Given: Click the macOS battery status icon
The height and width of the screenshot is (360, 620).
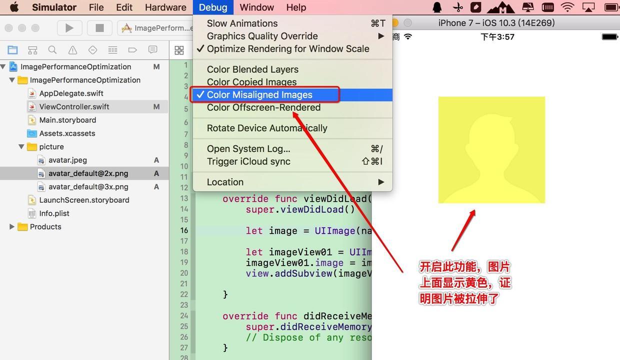Looking at the screenshot, I should pyautogui.click(x=612, y=7).
